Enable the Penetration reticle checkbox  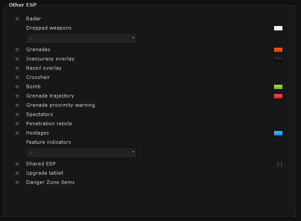[x=17, y=124]
